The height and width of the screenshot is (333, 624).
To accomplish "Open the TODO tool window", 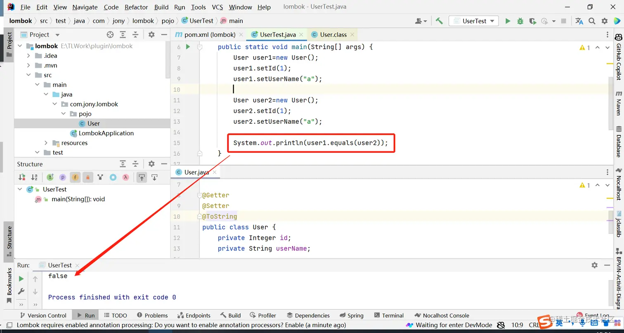I will [116, 315].
